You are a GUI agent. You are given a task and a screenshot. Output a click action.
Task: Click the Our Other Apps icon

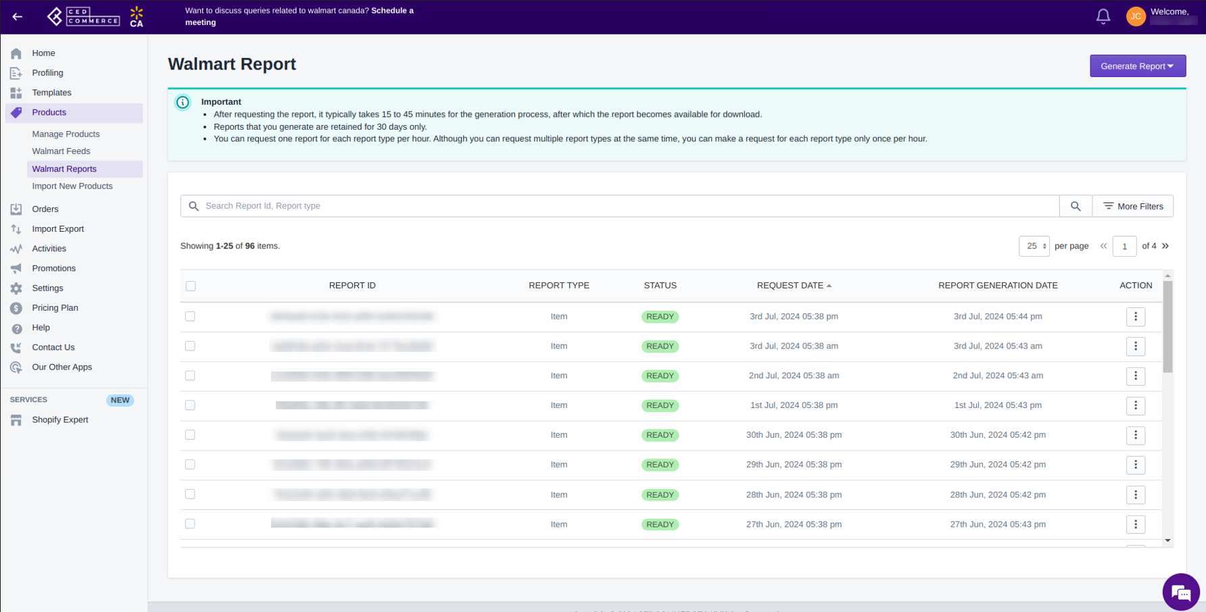click(x=16, y=367)
